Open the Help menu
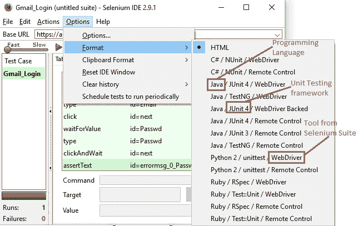 pos(103,22)
